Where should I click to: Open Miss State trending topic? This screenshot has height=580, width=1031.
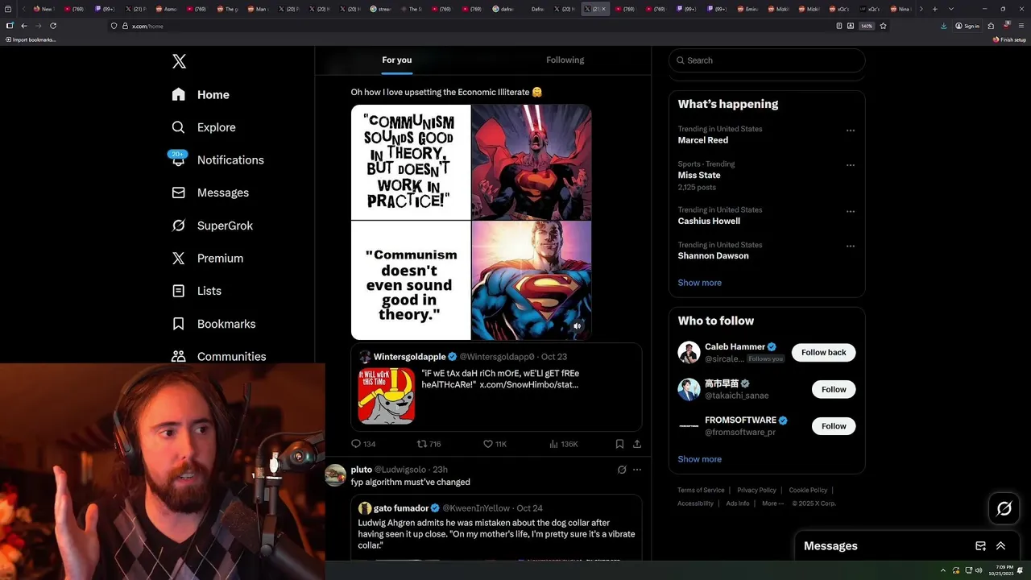pos(699,175)
